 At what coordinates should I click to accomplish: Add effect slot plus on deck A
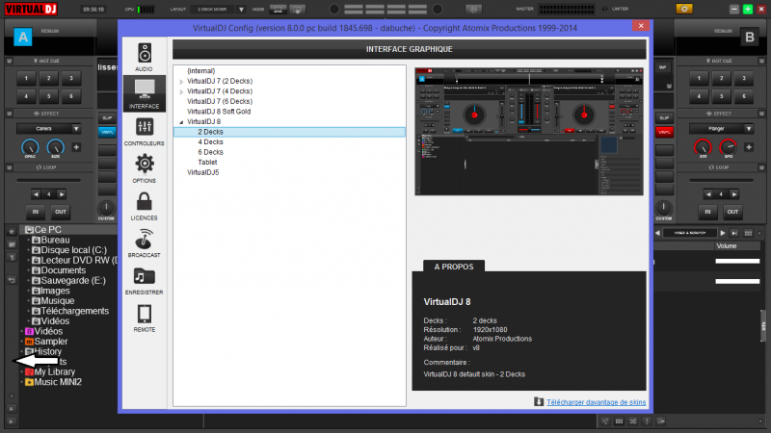click(76, 147)
